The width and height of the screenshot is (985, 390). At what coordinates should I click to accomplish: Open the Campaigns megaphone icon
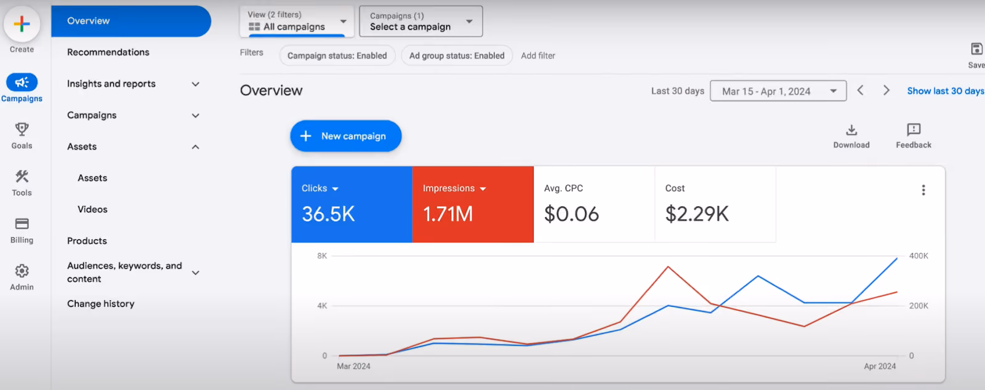coord(22,82)
